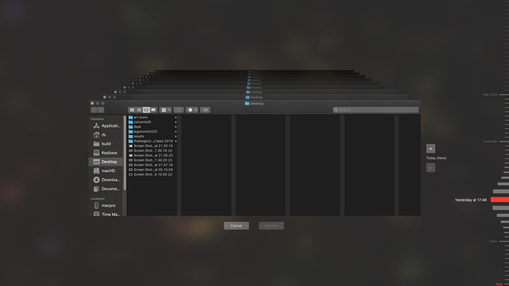Expand converted3 folder arrow
Screen dimensions: 509x286
tap(176, 122)
